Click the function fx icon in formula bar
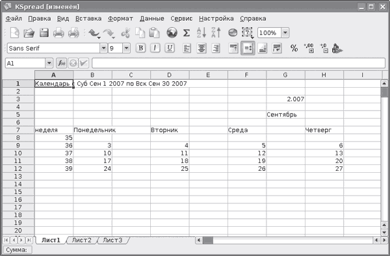 click(x=62, y=63)
